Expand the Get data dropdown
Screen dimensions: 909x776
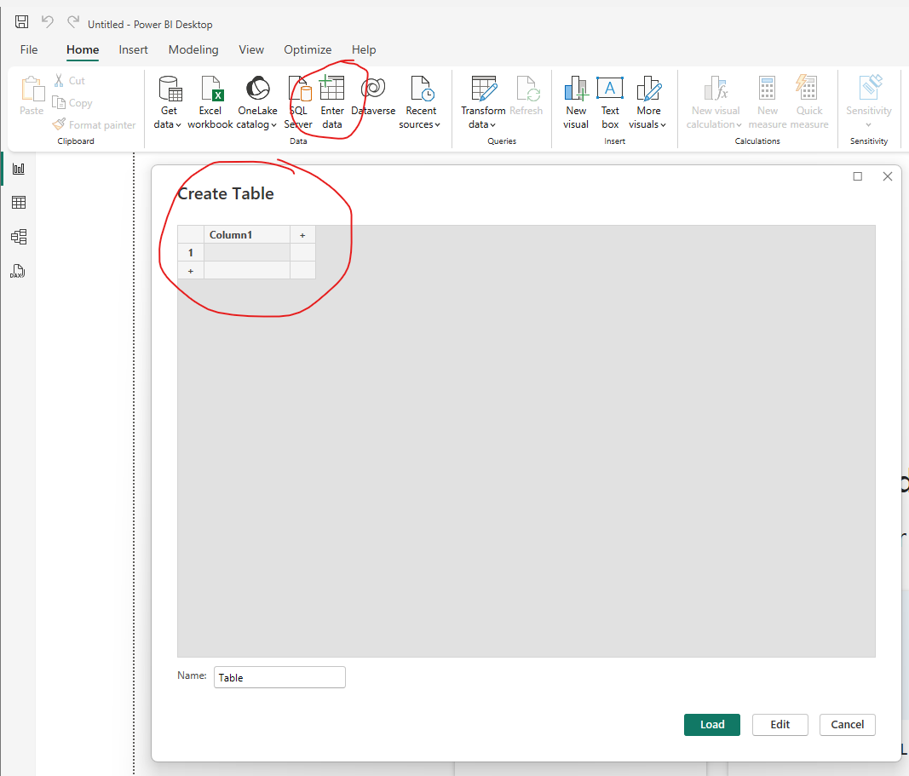point(169,124)
